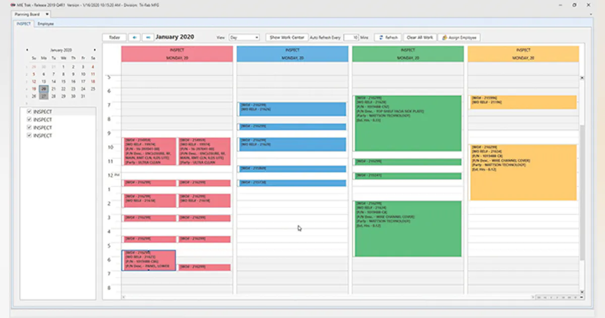Show previous month in mini calendar
Image resolution: width=605 pixels, height=318 pixels.
click(27, 50)
